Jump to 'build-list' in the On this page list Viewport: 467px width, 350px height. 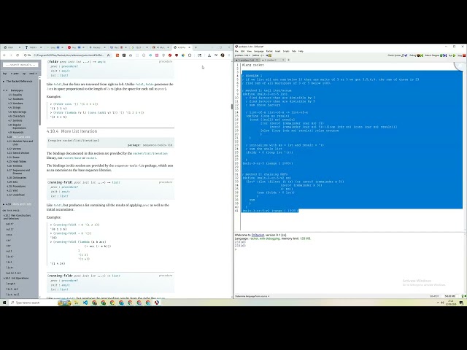tap(13, 273)
